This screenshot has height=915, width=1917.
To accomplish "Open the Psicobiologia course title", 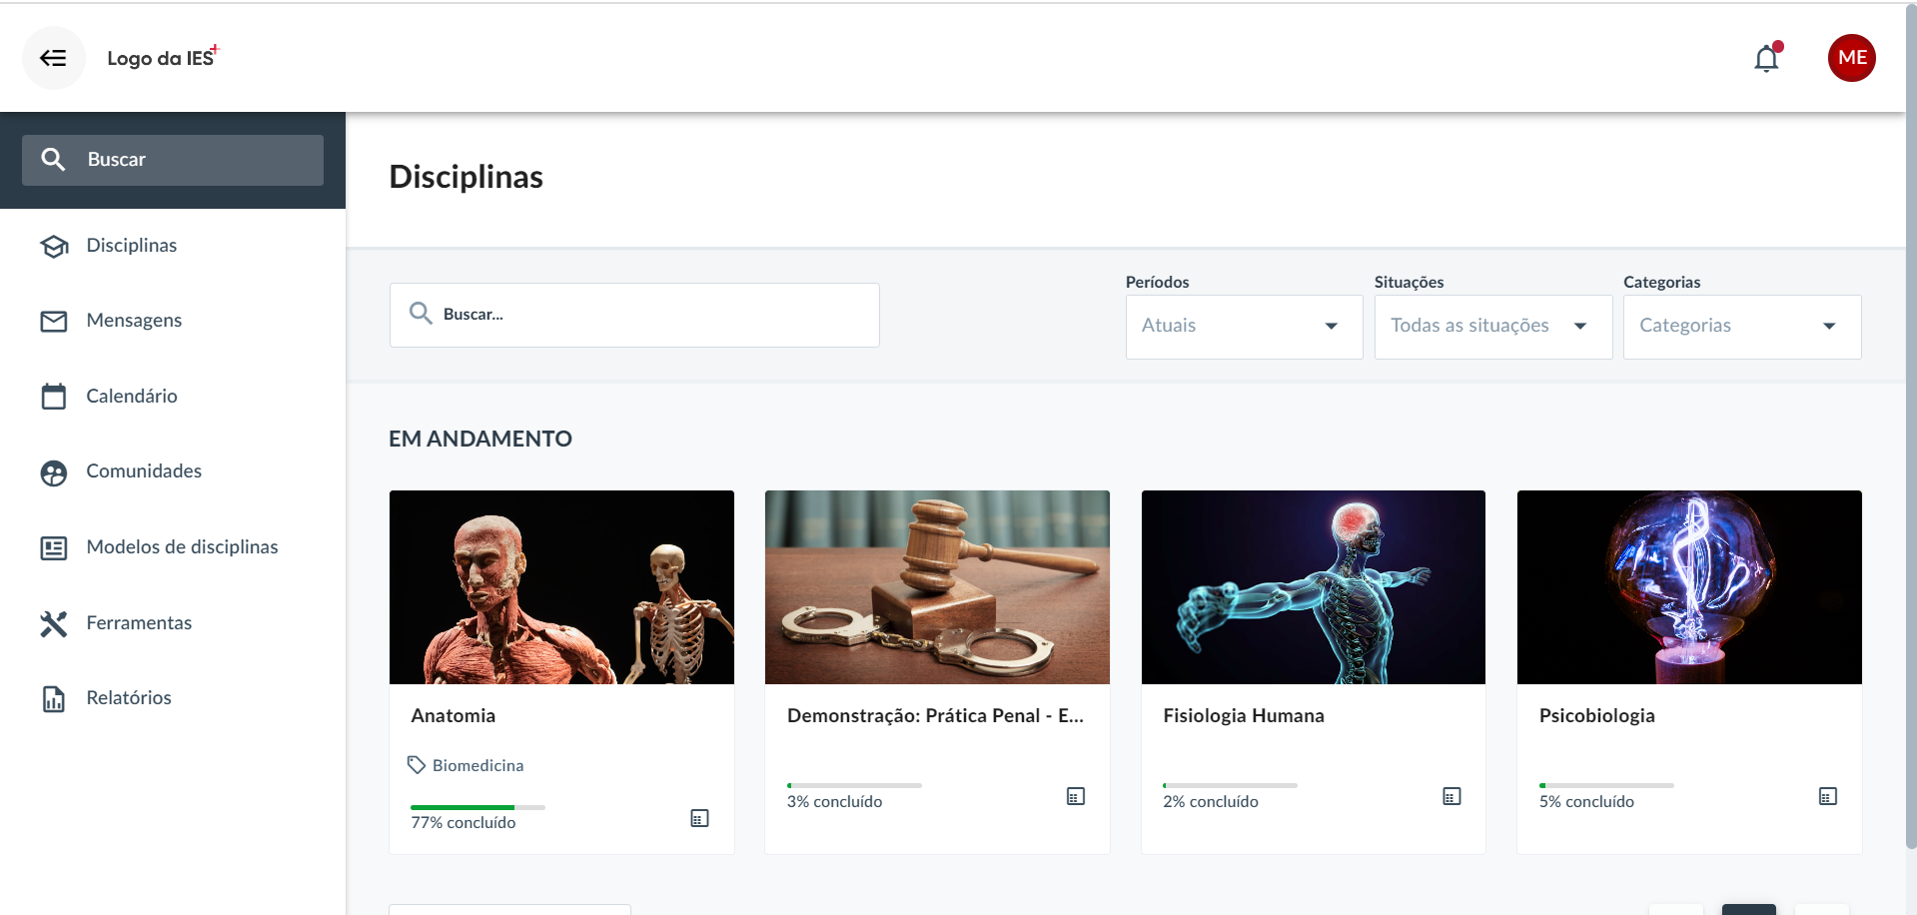I will point(1596,715).
